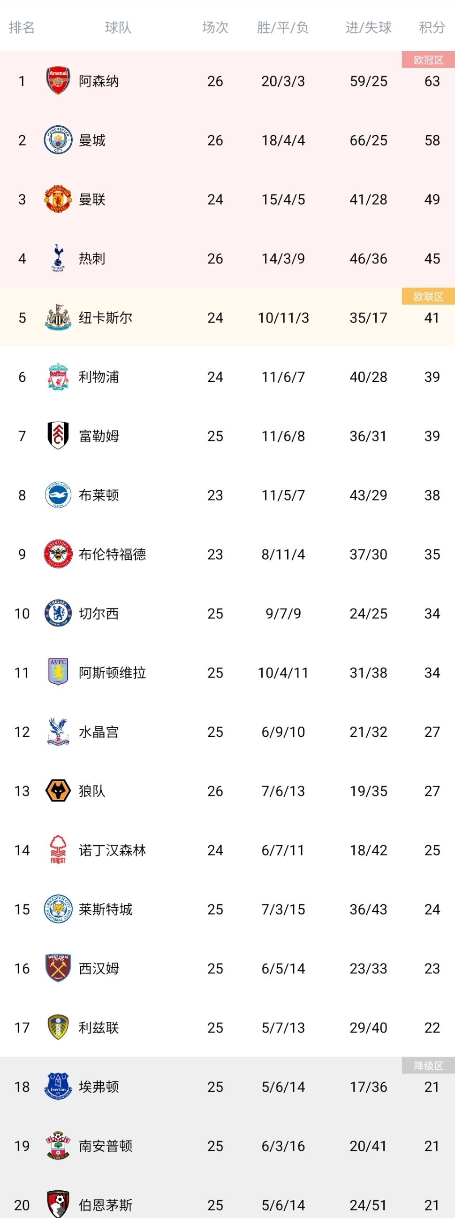Click the 积分 column header
This screenshot has height=1218, width=455.
click(432, 27)
